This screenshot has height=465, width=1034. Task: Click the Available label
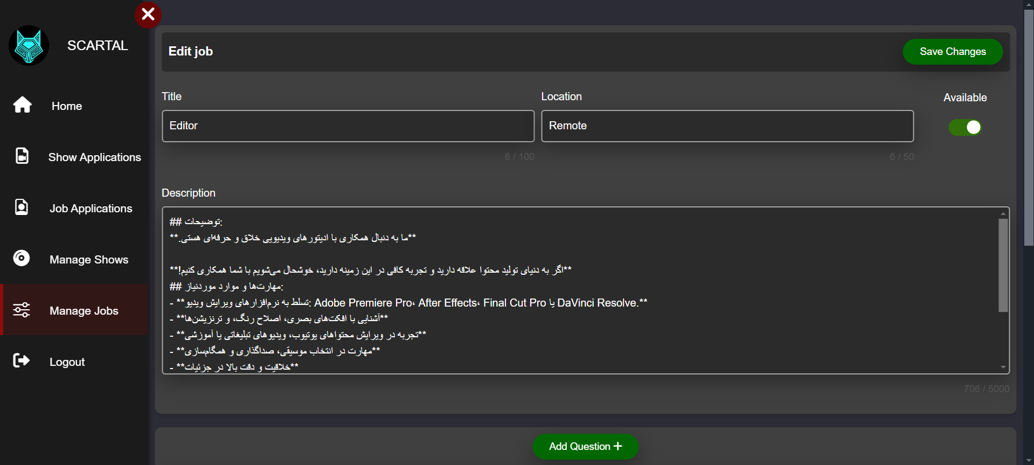(965, 98)
